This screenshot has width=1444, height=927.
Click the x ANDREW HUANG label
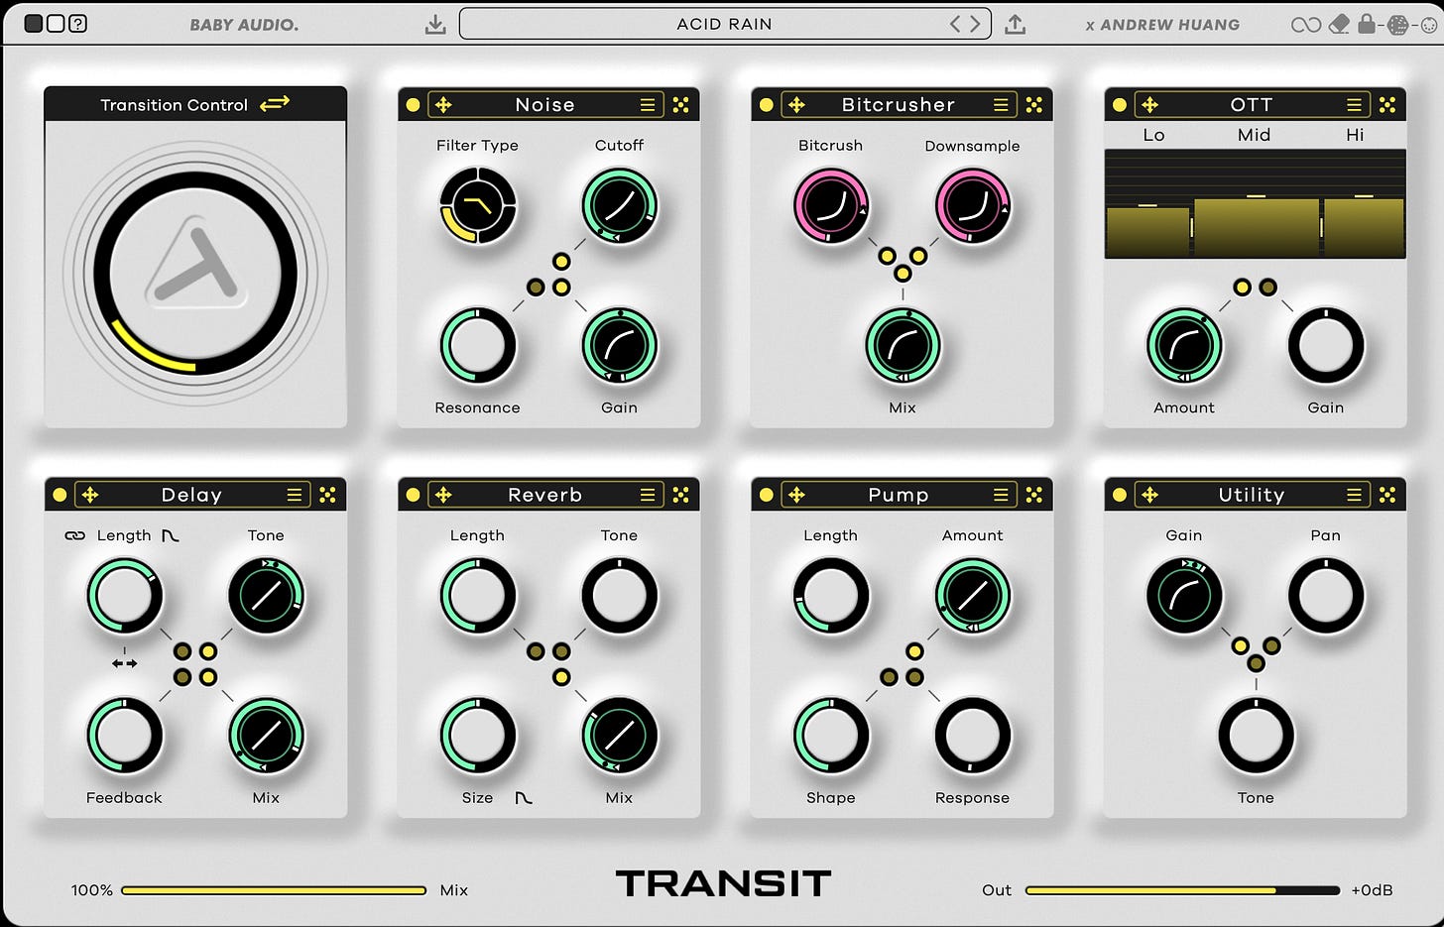point(1162,25)
